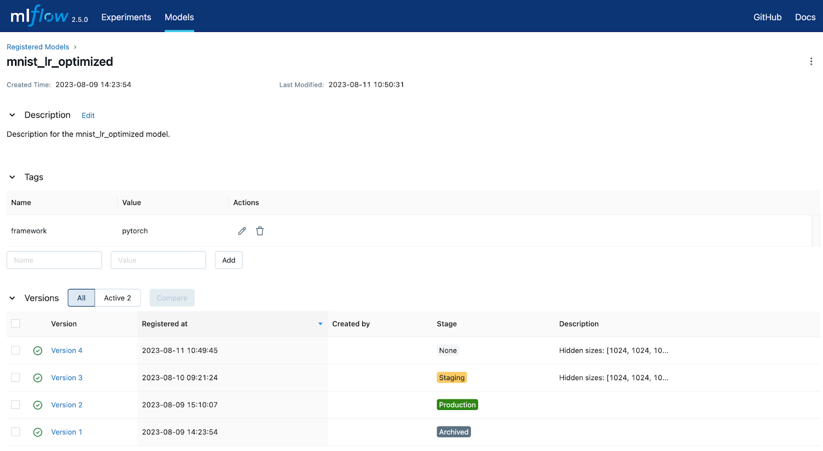Focus the tag Value input field
823x451 pixels.
tap(158, 260)
